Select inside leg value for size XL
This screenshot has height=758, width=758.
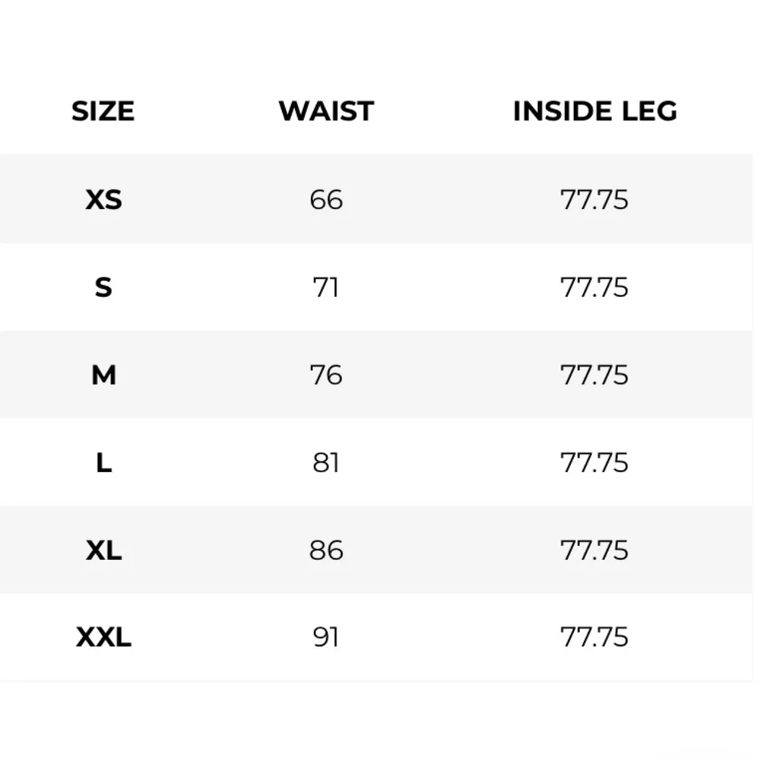(594, 550)
